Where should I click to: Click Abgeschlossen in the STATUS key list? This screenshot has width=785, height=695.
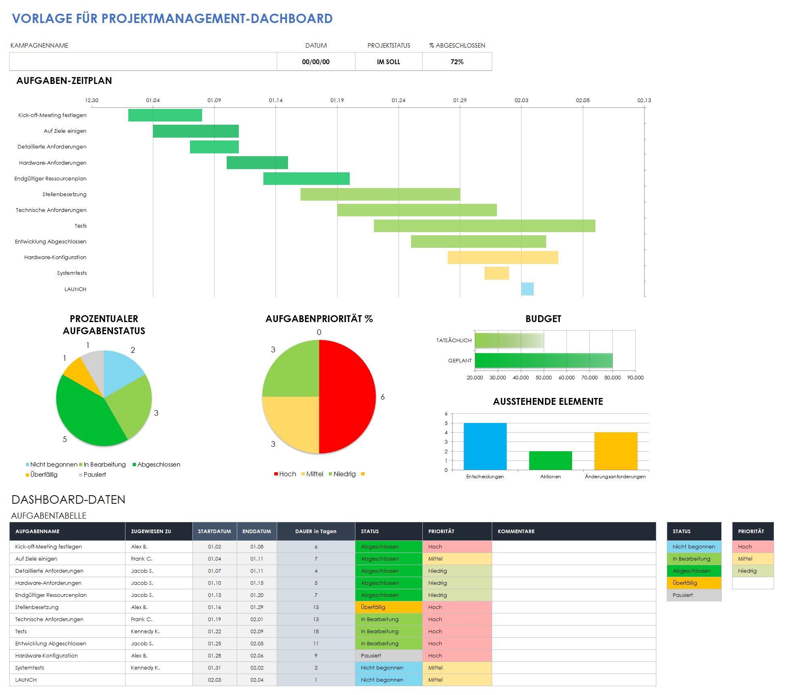(694, 571)
